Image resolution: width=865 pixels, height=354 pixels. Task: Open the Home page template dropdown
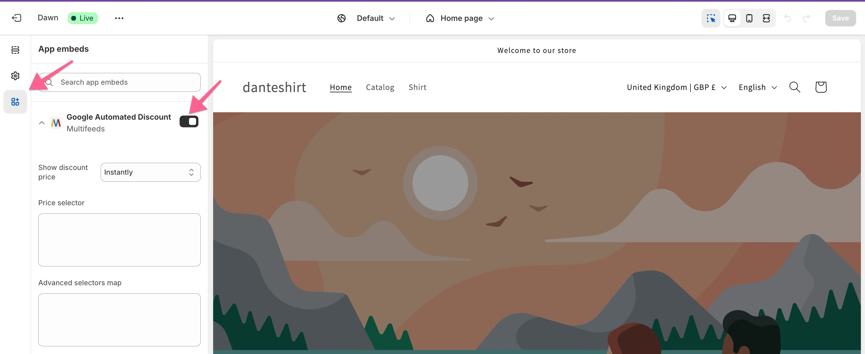point(468,18)
